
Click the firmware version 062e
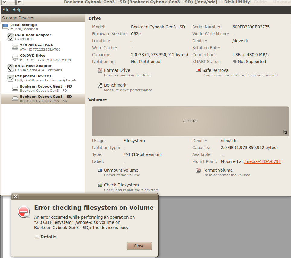pos(136,34)
